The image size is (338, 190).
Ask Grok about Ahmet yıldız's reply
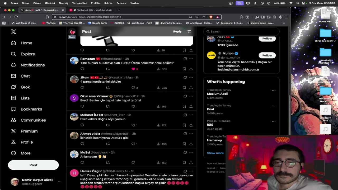tap(185, 134)
